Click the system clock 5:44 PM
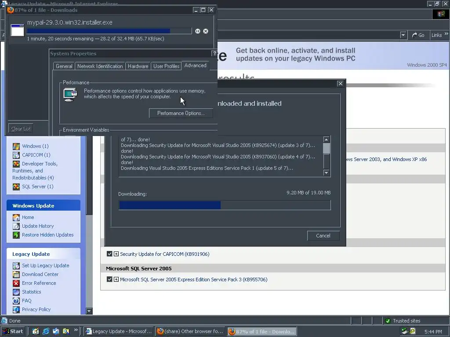Viewport: 450px width, 337px height. coord(433,332)
